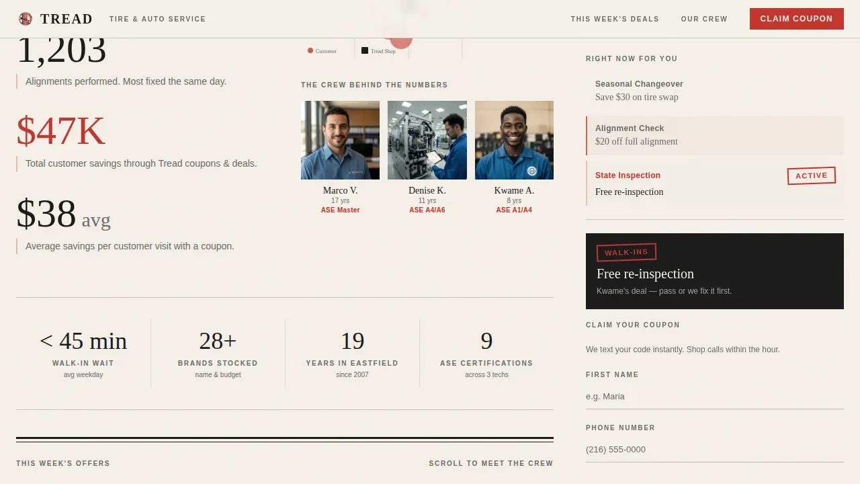Viewport: 860px width, 484px height.
Task: Click Scroll to Meet the Crew text
Action: coord(491,463)
